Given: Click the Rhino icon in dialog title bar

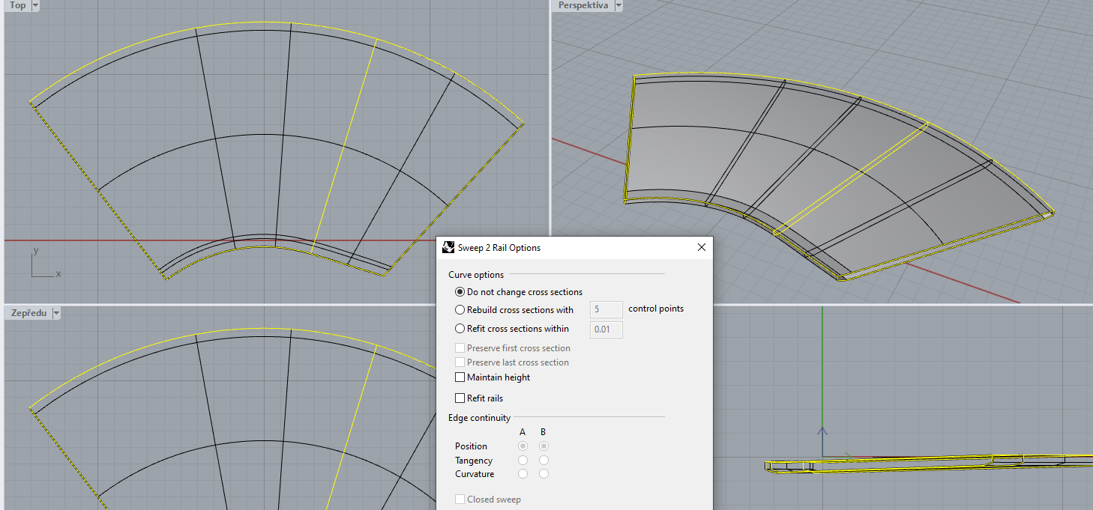Looking at the screenshot, I should pyautogui.click(x=448, y=247).
